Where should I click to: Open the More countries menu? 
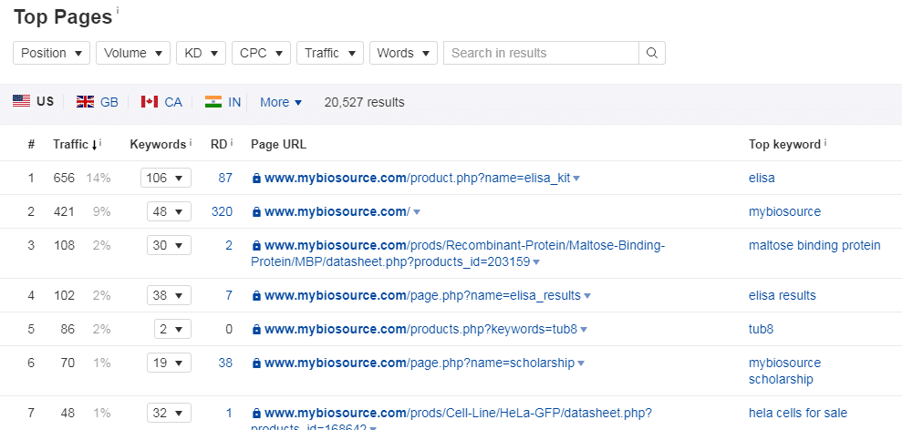click(x=281, y=102)
